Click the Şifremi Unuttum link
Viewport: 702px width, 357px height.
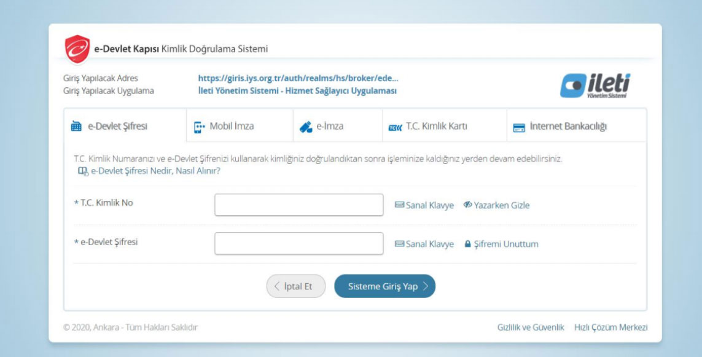501,244
